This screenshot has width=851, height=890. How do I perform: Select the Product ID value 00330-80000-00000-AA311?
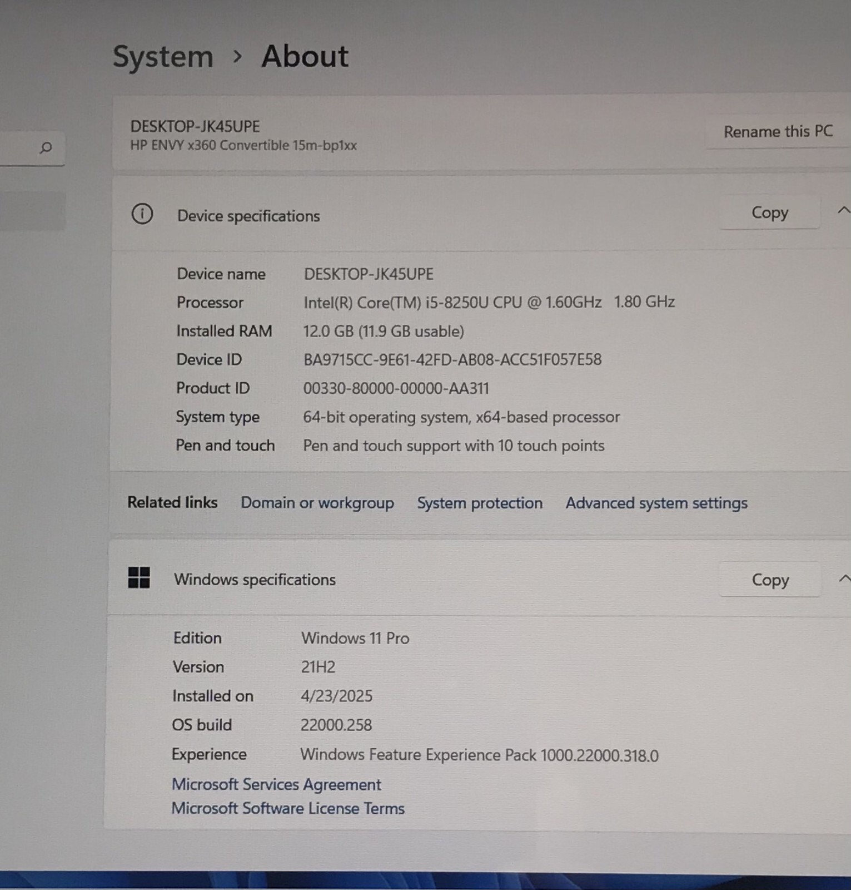396,388
